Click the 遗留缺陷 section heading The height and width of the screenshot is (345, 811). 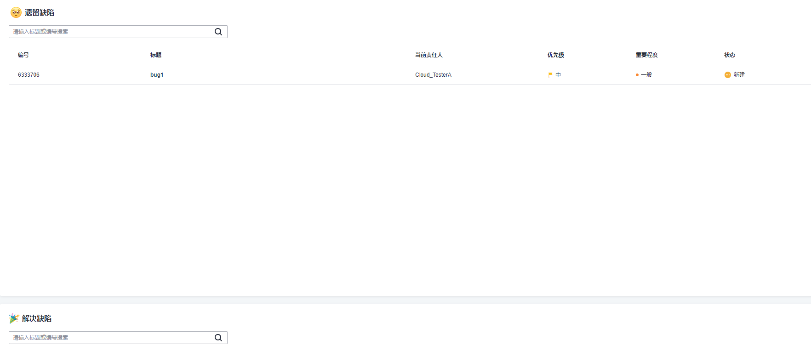[40, 12]
